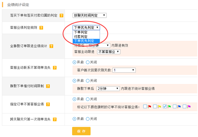Viewport: 198px width, 137px height.
Task: Click the purple flag icon
Action: point(189,106)
